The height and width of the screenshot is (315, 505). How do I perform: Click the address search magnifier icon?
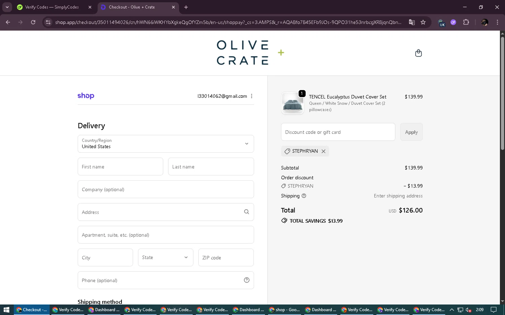pyautogui.click(x=246, y=212)
